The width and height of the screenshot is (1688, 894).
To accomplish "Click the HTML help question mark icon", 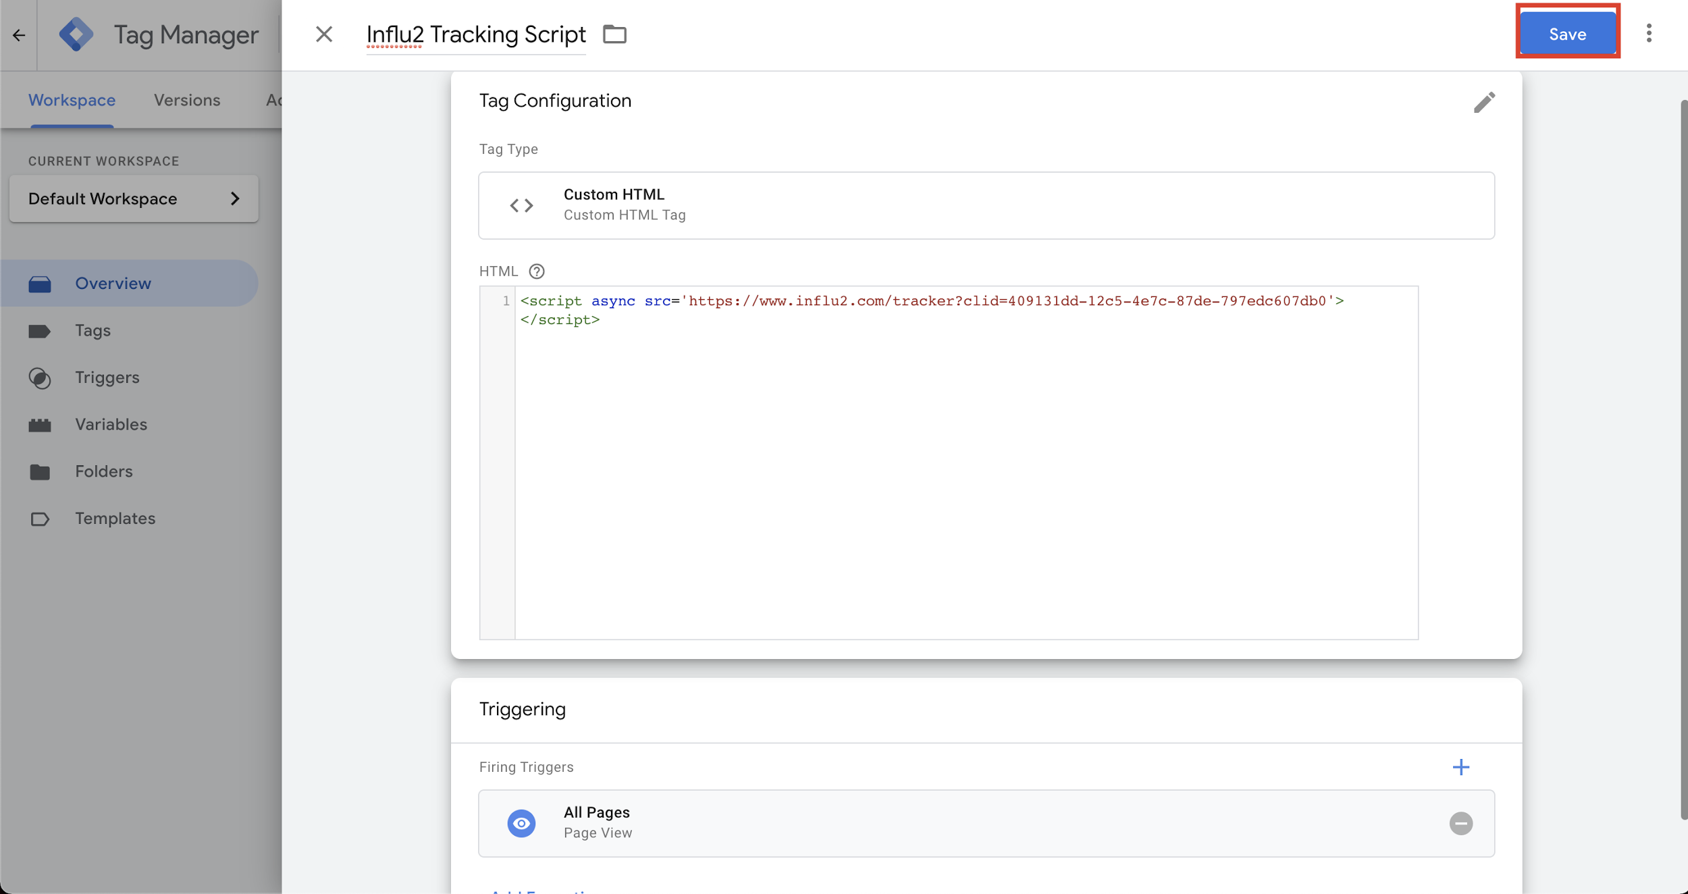I will [x=537, y=271].
